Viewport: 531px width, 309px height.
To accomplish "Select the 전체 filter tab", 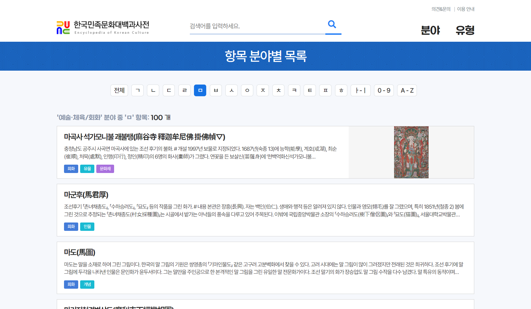I will click(x=119, y=90).
